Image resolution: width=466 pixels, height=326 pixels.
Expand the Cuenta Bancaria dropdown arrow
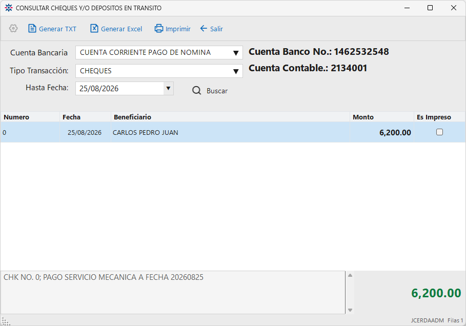point(236,53)
